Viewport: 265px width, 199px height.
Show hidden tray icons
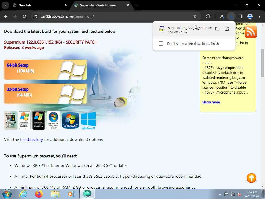220,194
